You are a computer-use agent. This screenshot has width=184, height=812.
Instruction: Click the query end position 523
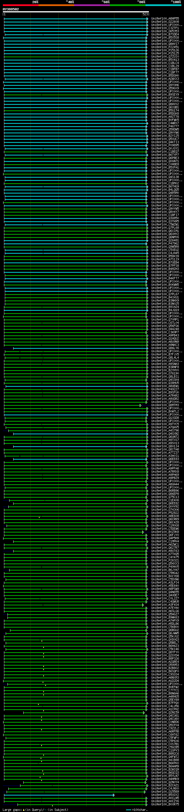click(x=145, y=14)
